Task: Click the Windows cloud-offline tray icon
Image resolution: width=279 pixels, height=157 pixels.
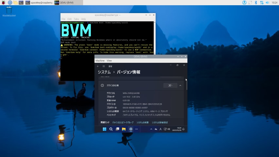Action: click(156, 129)
